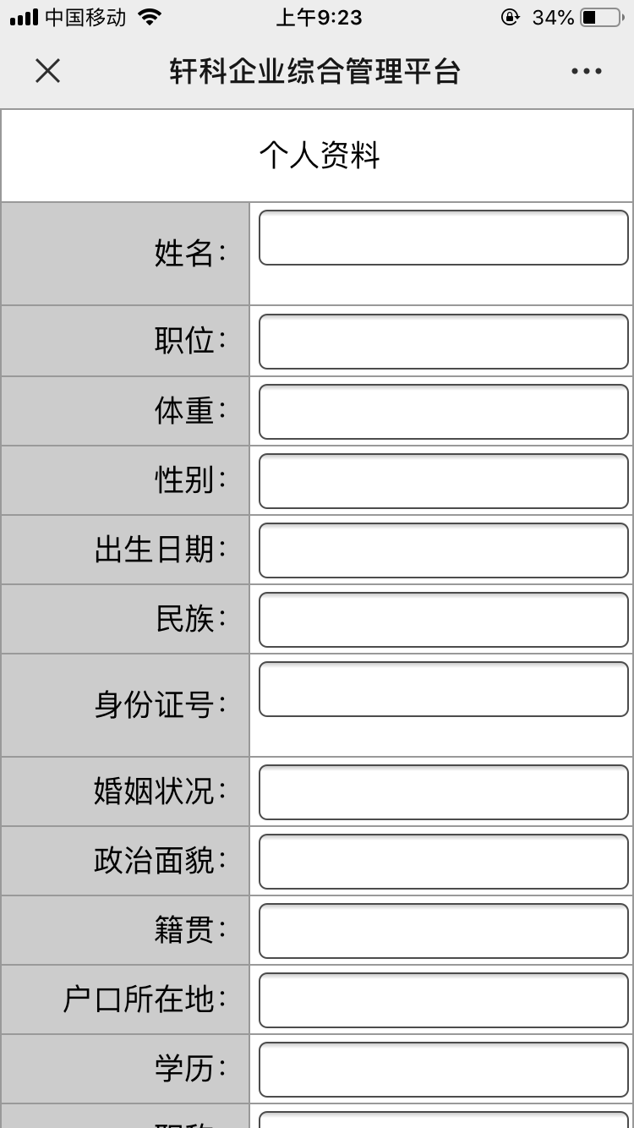Tap the battery icon in status bar
Viewport: 634px width, 1128px height.
pos(601,17)
